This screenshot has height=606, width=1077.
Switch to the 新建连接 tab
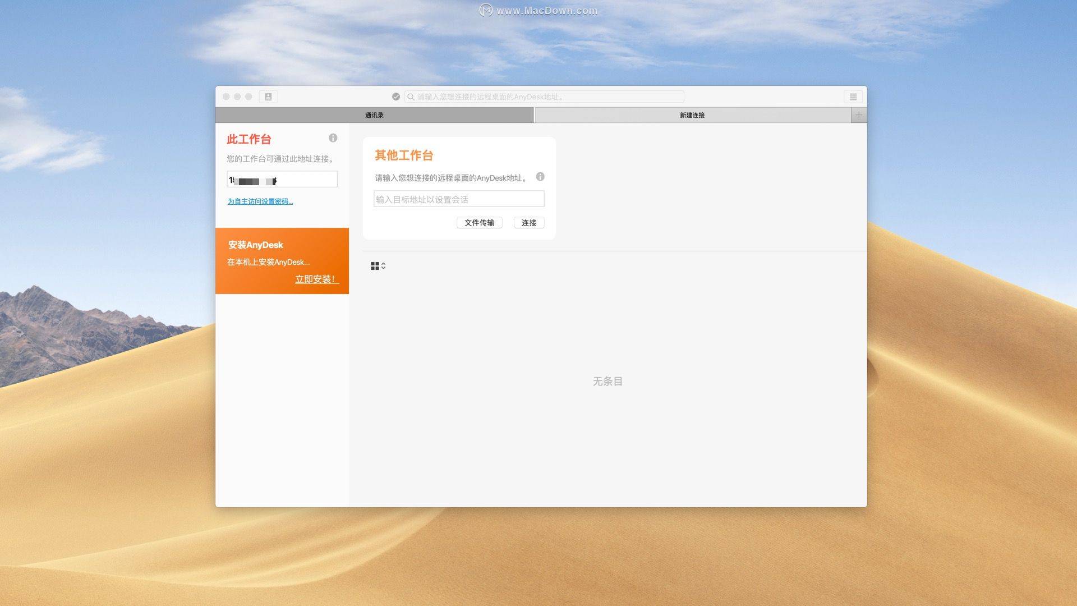point(692,115)
